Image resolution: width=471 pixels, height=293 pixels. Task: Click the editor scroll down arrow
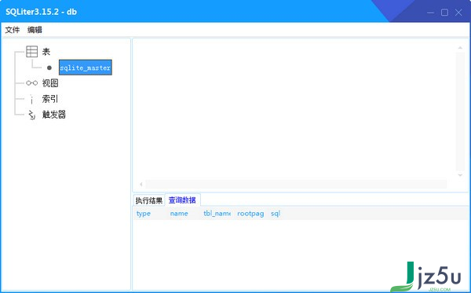[x=460, y=175]
